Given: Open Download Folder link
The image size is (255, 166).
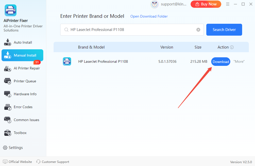Looking at the screenshot, I should [x=149, y=16].
